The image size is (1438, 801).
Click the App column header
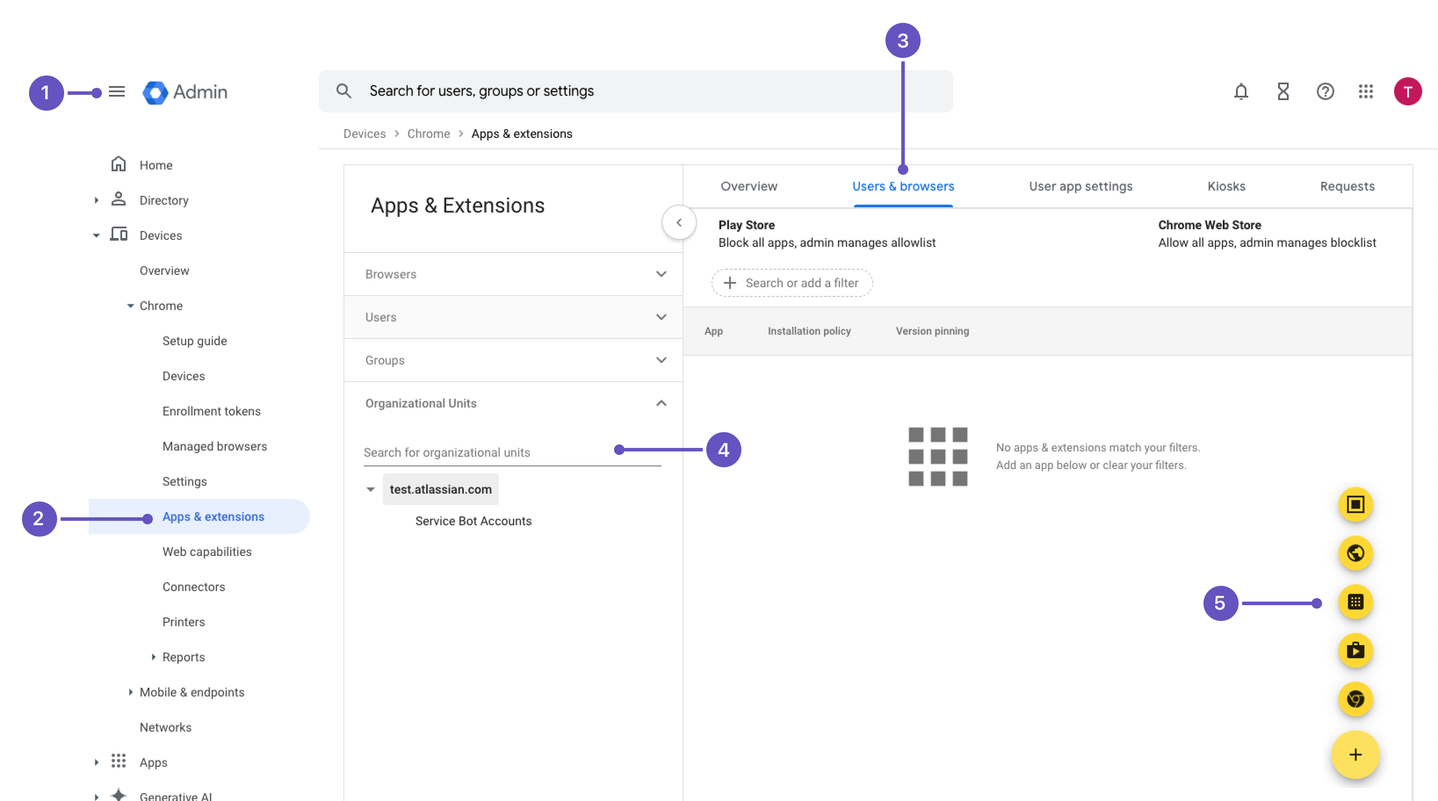coord(713,331)
